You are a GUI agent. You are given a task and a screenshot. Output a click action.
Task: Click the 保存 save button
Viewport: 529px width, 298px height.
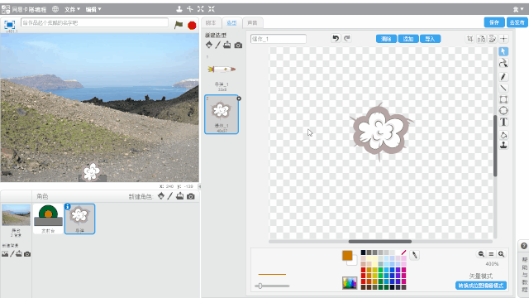pyautogui.click(x=494, y=22)
